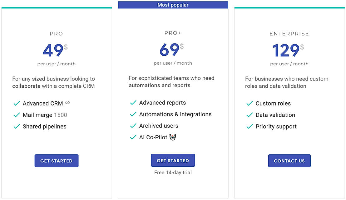Click checkmark beside Mail merge
Image resolution: width=346 pixels, height=200 pixels.
(17, 115)
